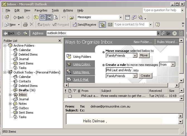
Task: Open the Rules Wizard... link
Action: click(167, 42)
